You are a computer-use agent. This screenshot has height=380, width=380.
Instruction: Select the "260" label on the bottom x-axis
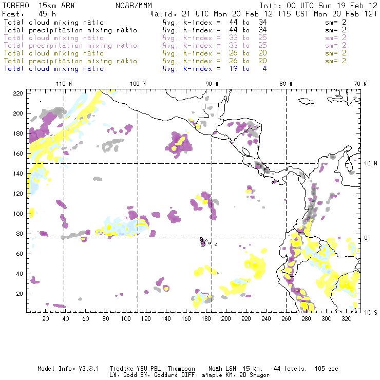(286, 319)
